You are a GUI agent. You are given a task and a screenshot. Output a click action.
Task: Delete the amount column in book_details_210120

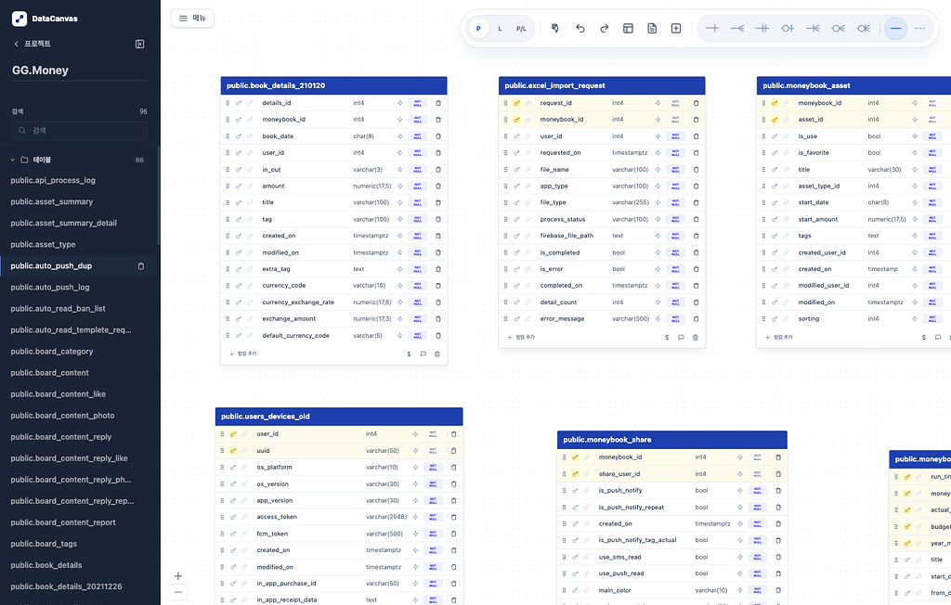click(438, 187)
